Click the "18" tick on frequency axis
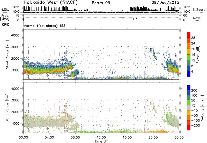This screenshot has width=207, height=143. tap(17, 15)
